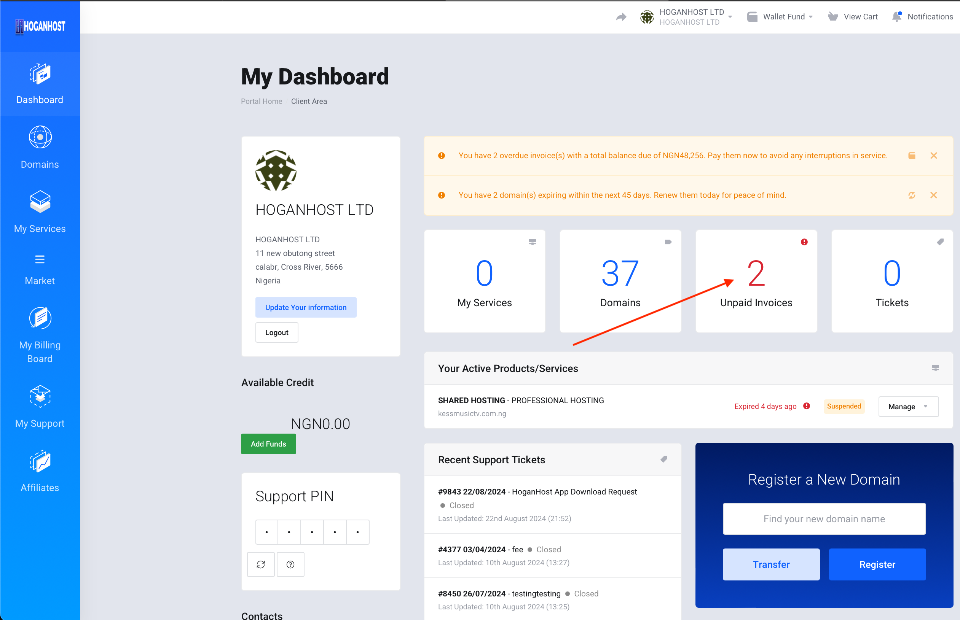Viewport: 960px width, 620px height.
Task: Open Manage dropdown for shared hosting
Action: [908, 407]
